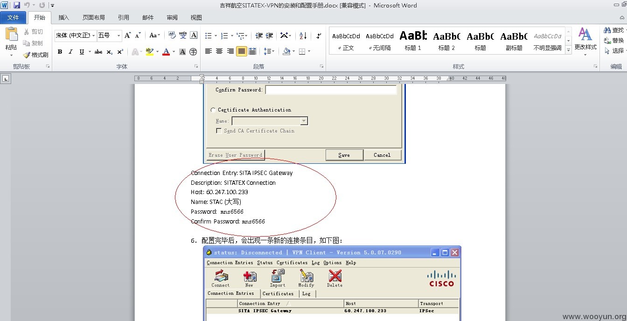This screenshot has height=321, width=627.
Task: Toggle Italic formatting
Action: 70,52
